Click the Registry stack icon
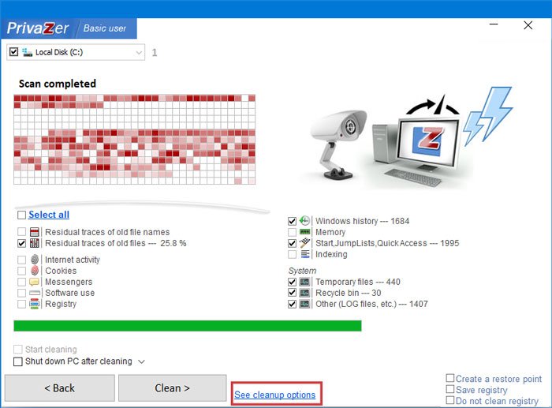552x408 pixels. pyautogui.click(x=34, y=304)
